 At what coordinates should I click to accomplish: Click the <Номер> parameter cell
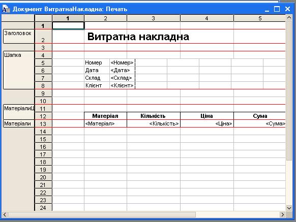point(122,62)
